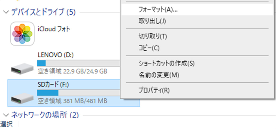
Task: Click the iCloud フォト label text
Action: (54, 29)
